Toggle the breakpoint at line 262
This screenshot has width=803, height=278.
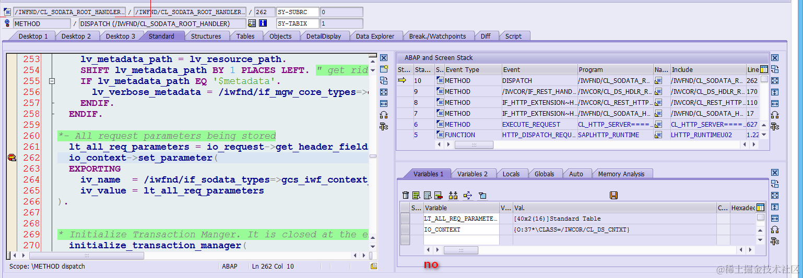click(11, 158)
